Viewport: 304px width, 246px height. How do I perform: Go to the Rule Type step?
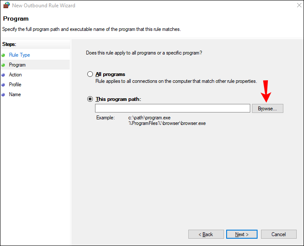[x=19, y=55]
